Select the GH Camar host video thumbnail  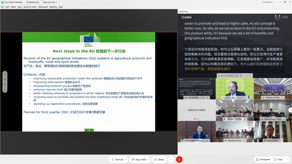pos(234,89)
